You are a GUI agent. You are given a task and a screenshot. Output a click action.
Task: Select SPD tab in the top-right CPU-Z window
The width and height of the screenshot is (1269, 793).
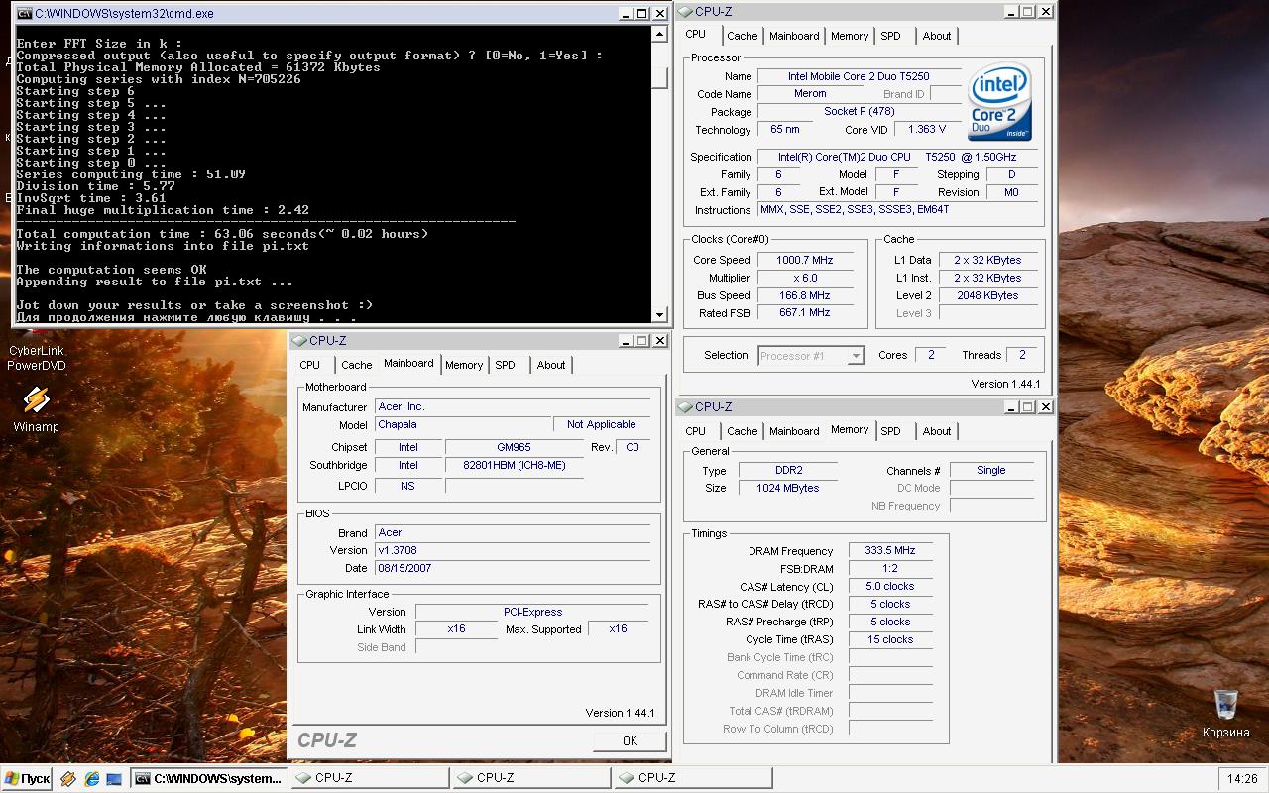point(891,36)
